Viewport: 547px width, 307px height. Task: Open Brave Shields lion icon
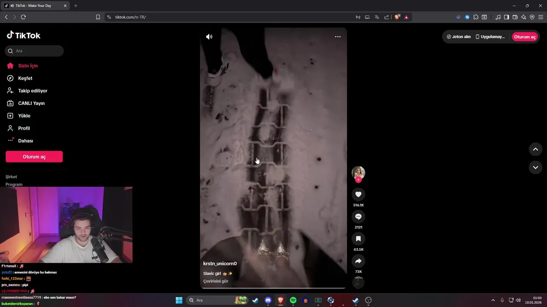tap(397, 17)
